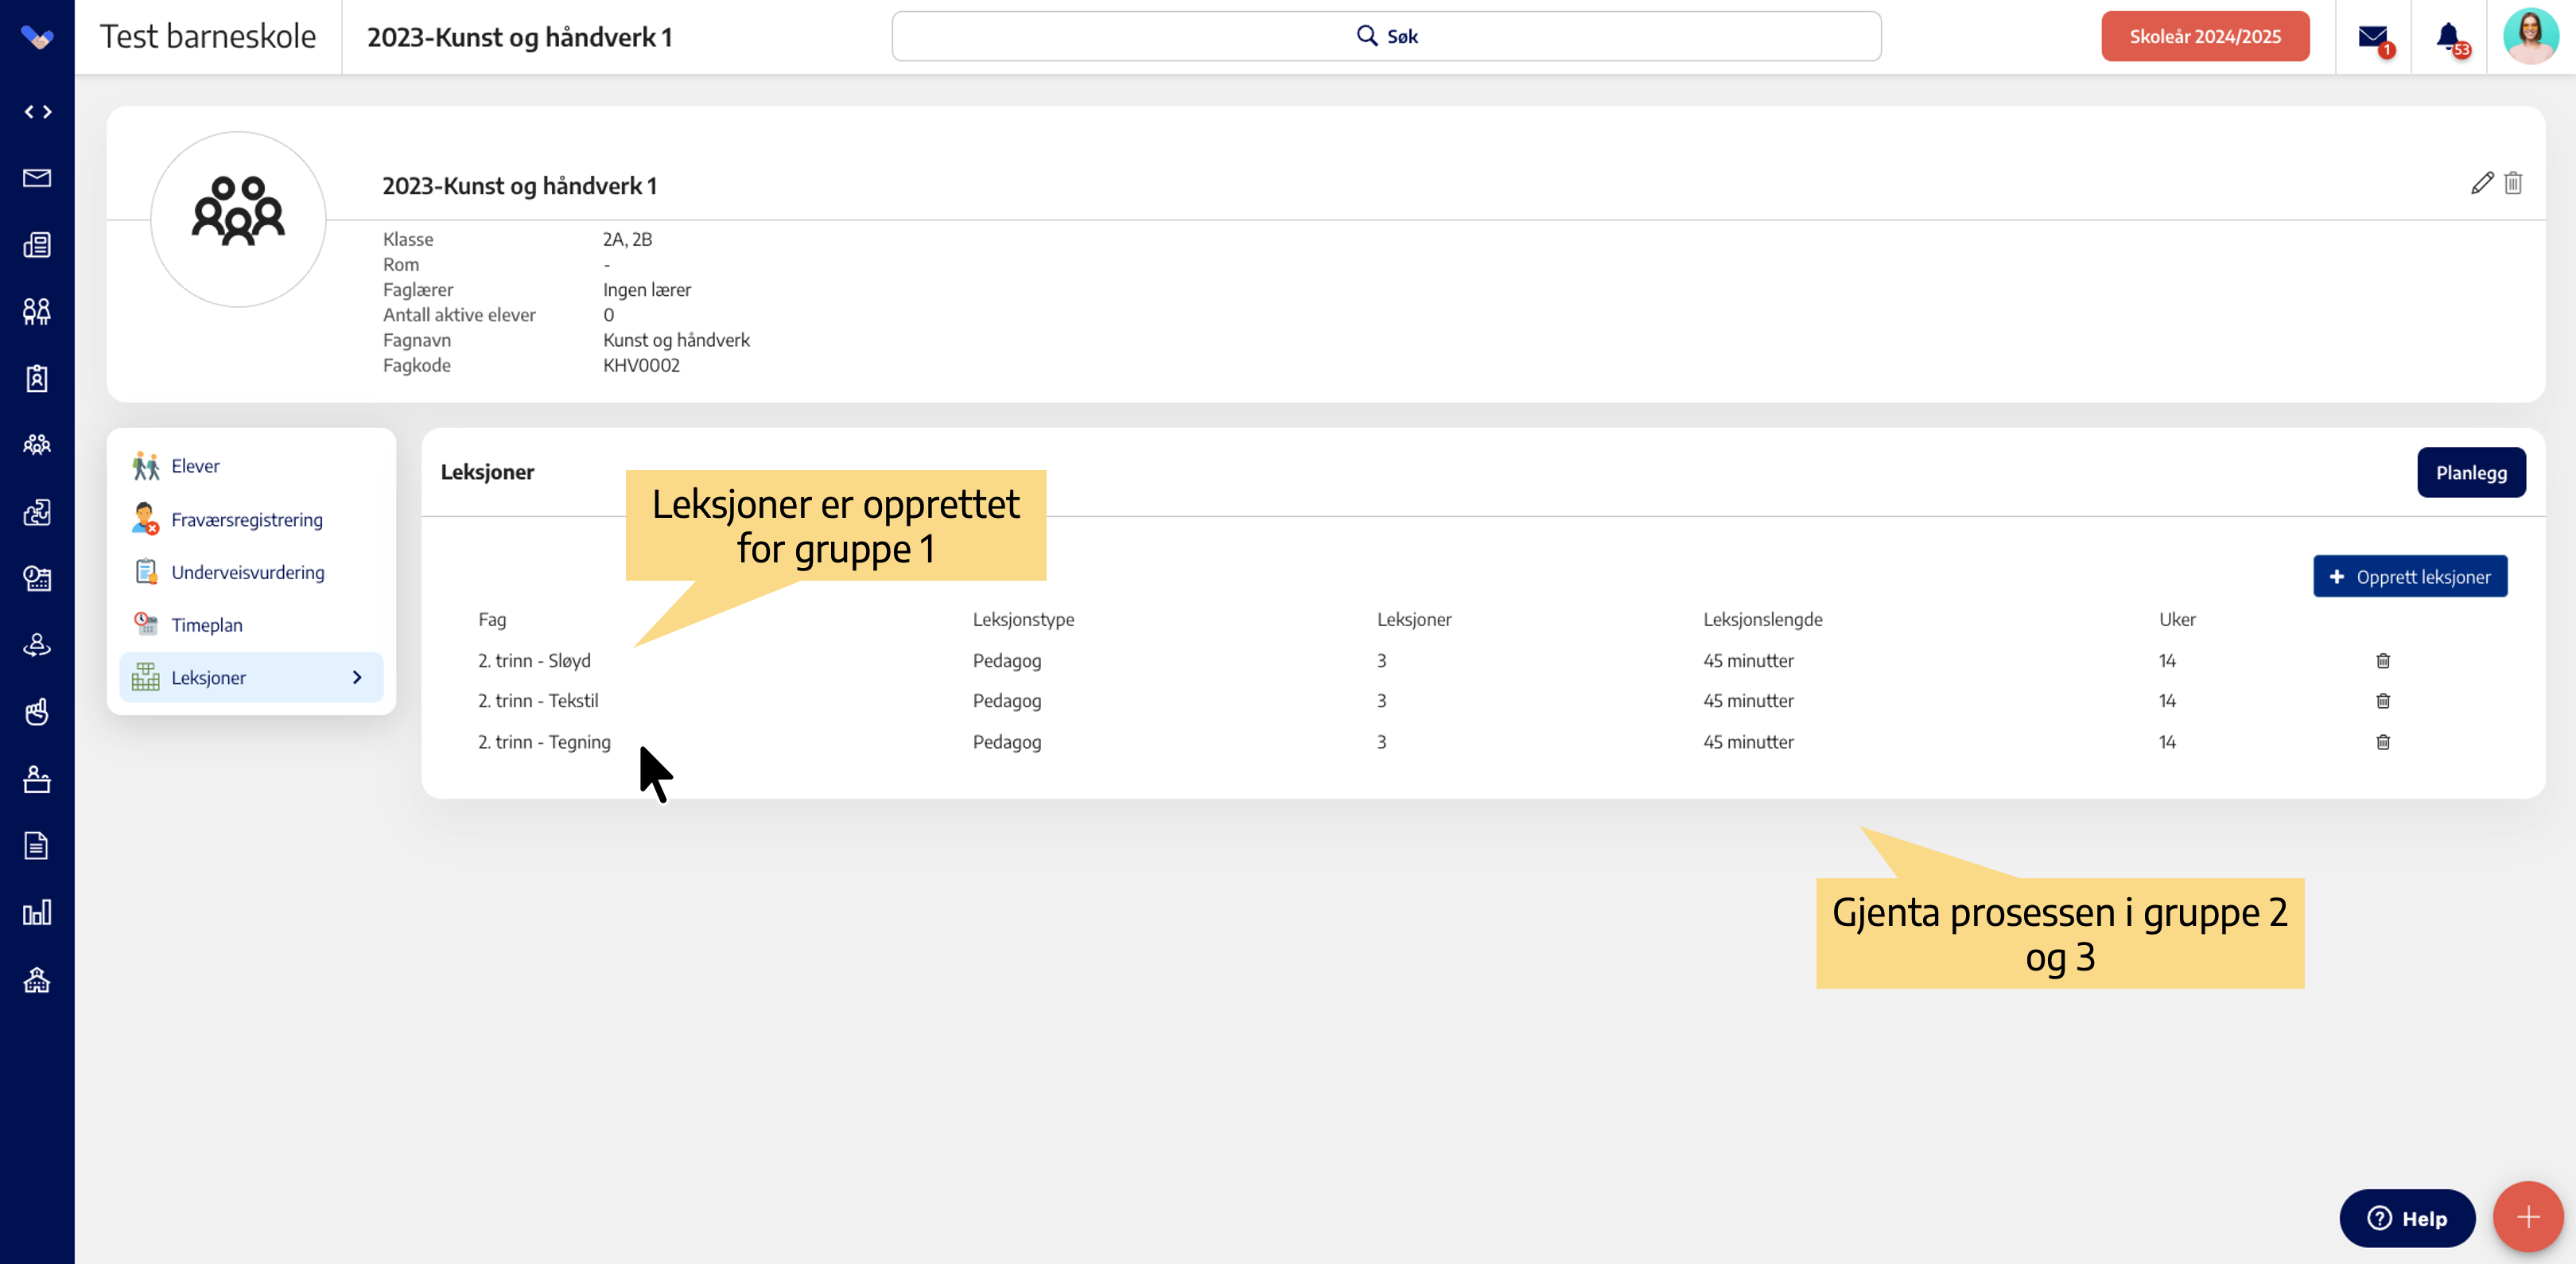The width and height of the screenshot is (2576, 1264).
Task: Click the Ingen lærer value
Action: [x=646, y=289]
